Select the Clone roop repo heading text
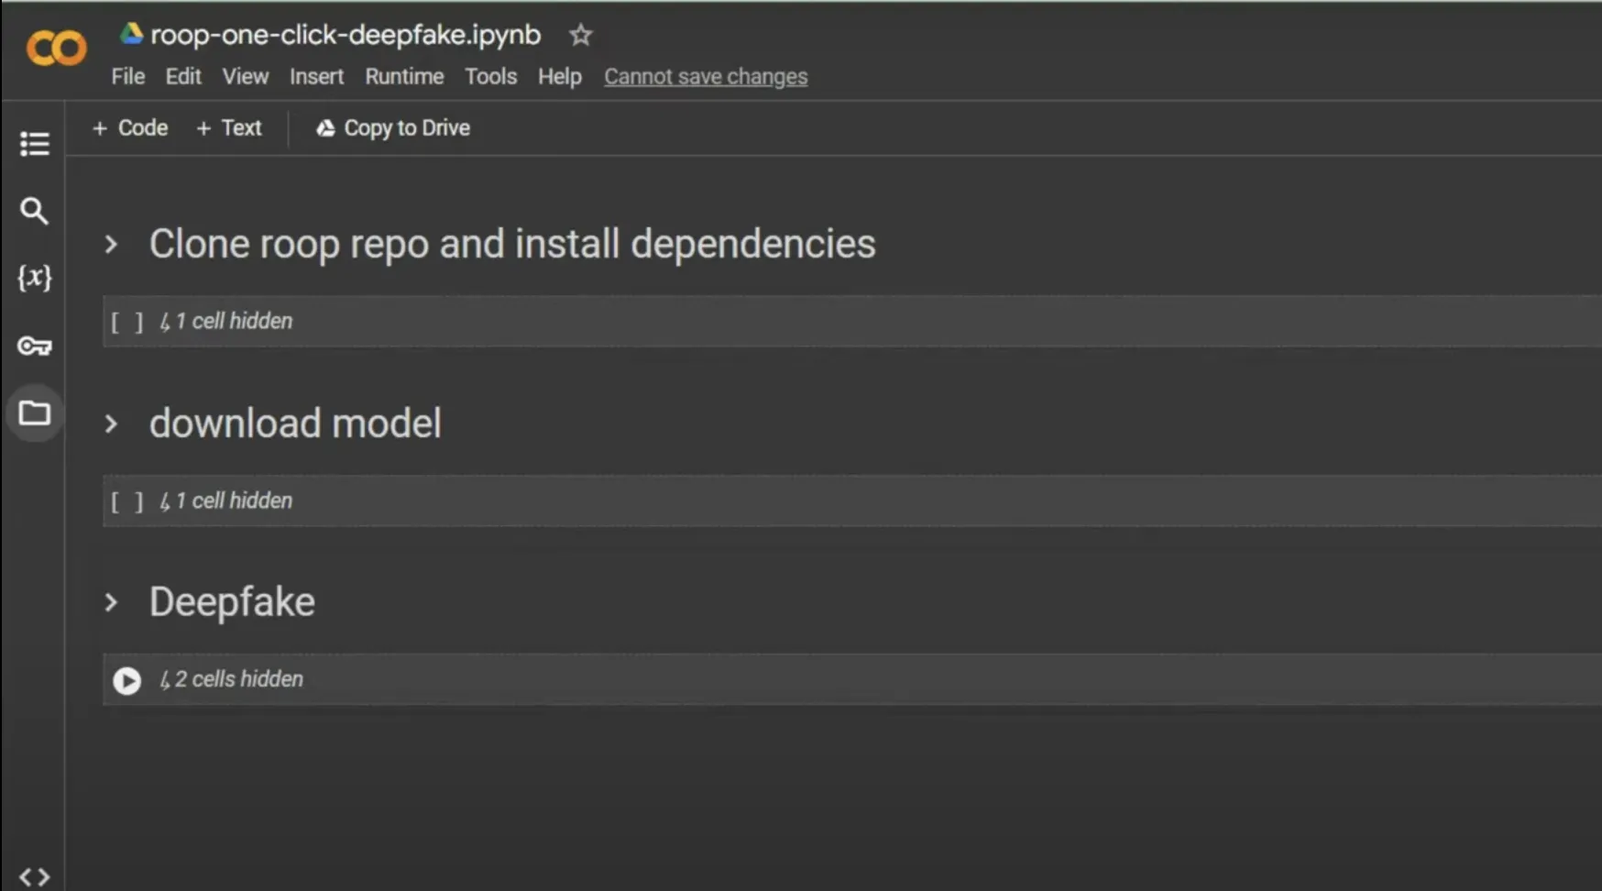Viewport: 1602px width, 891px height. 512,244
